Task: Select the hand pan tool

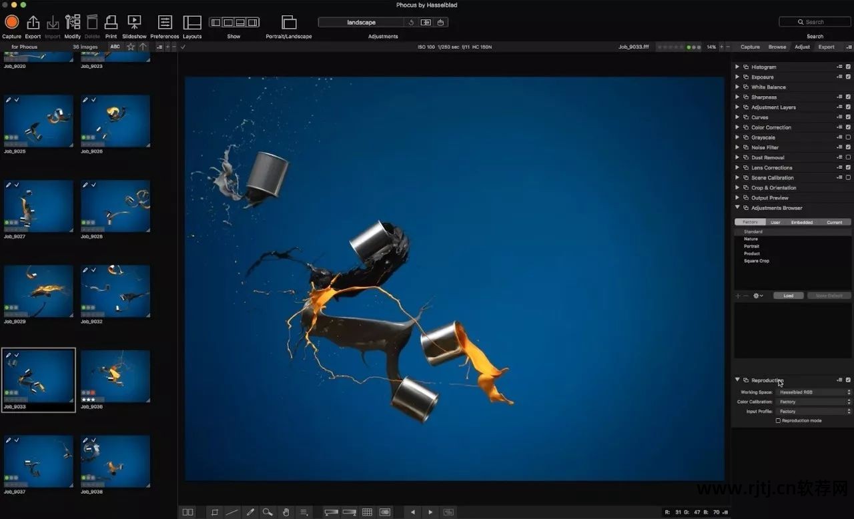Action: click(286, 512)
